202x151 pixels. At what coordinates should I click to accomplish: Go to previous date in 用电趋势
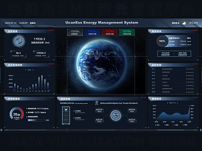pyautogui.click(x=167, y=103)
